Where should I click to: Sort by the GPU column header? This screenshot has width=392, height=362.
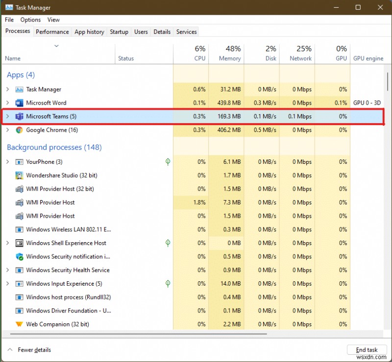point(333,54)
